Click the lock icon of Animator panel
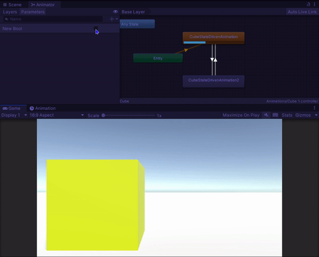Screen dimensions: 319x257 (x=308, y=4)
